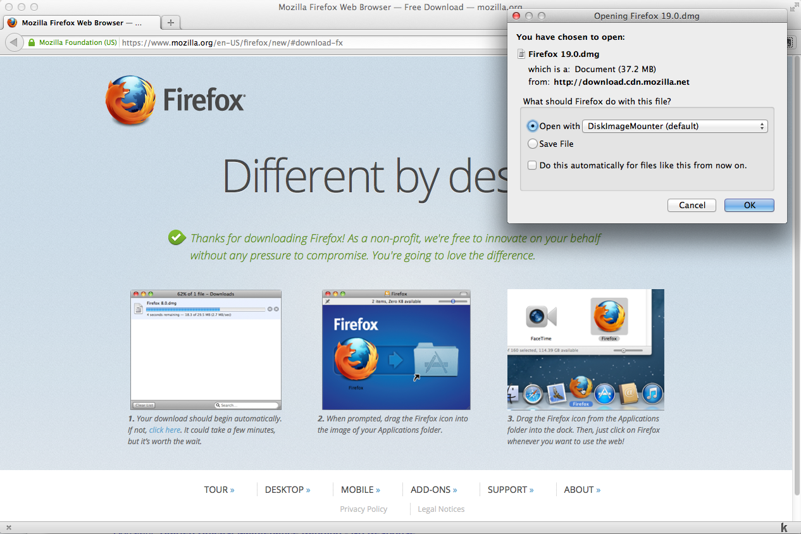The width and height of the screenshot is (801, 534).
Task: Click 'http://download.cdn.mozilla.net' source text
Action: point(621,82)
